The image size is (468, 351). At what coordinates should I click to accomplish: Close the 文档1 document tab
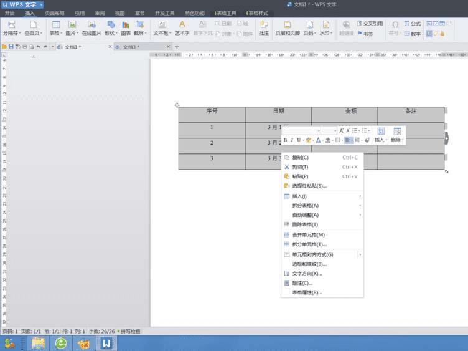[x=110, y=47]
